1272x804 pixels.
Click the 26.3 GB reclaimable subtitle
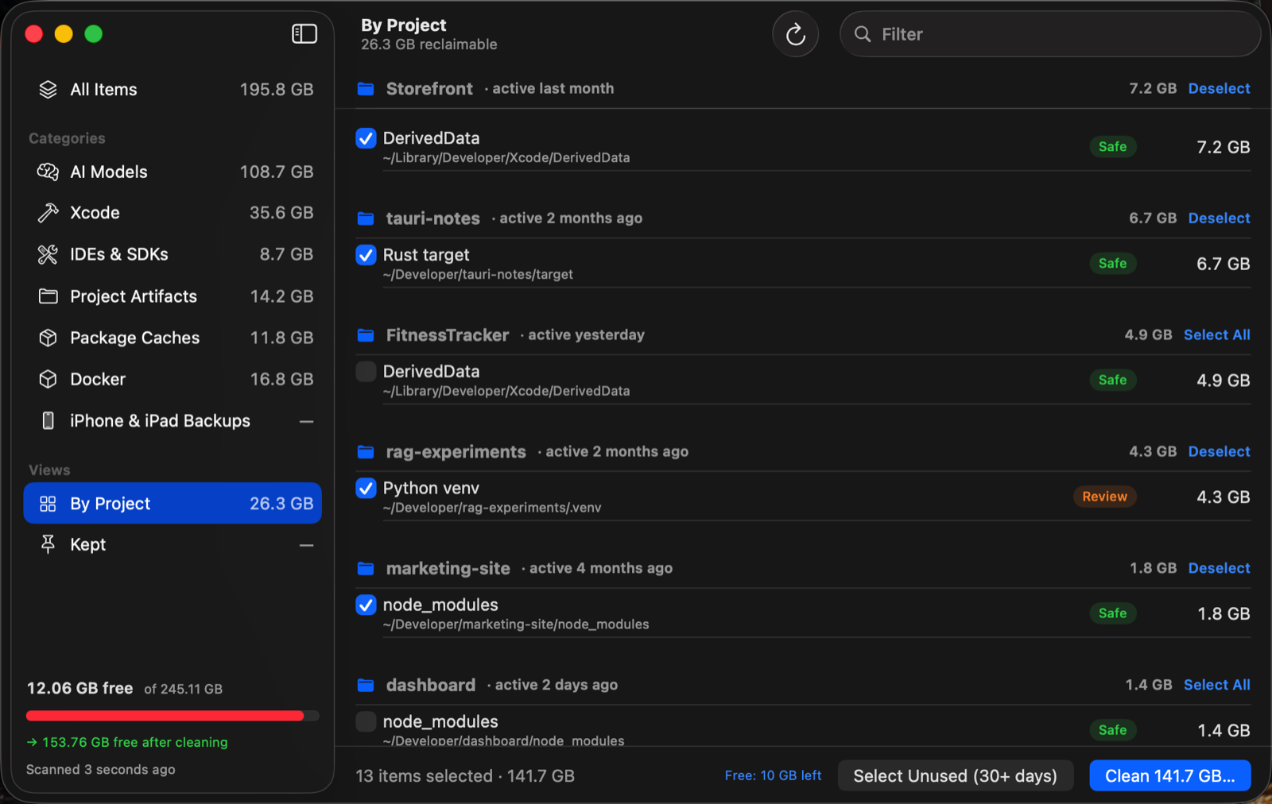pyautogui.click(x=429, y=44)
